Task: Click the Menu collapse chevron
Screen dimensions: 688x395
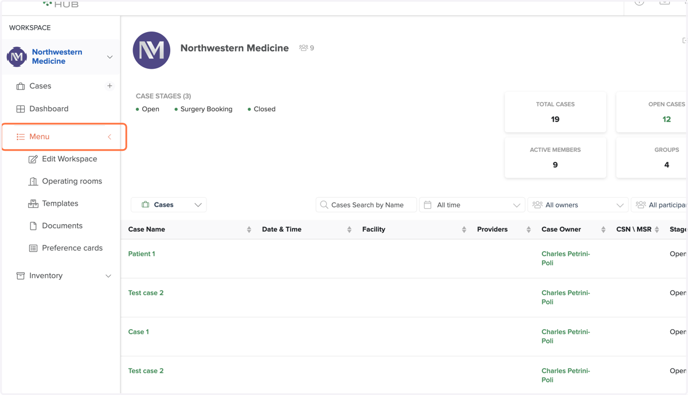Action: [110, 137]
